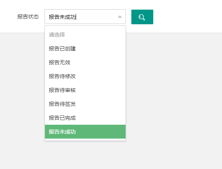Click the white header area beside search button

tap(187, 16)
